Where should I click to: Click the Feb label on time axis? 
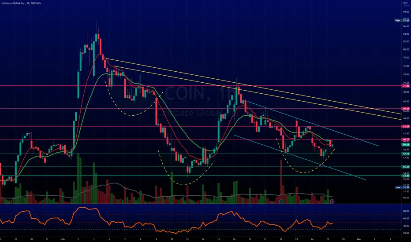62,239
